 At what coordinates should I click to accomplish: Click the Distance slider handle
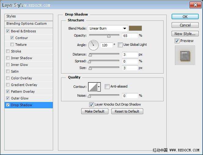click(90, 55)
